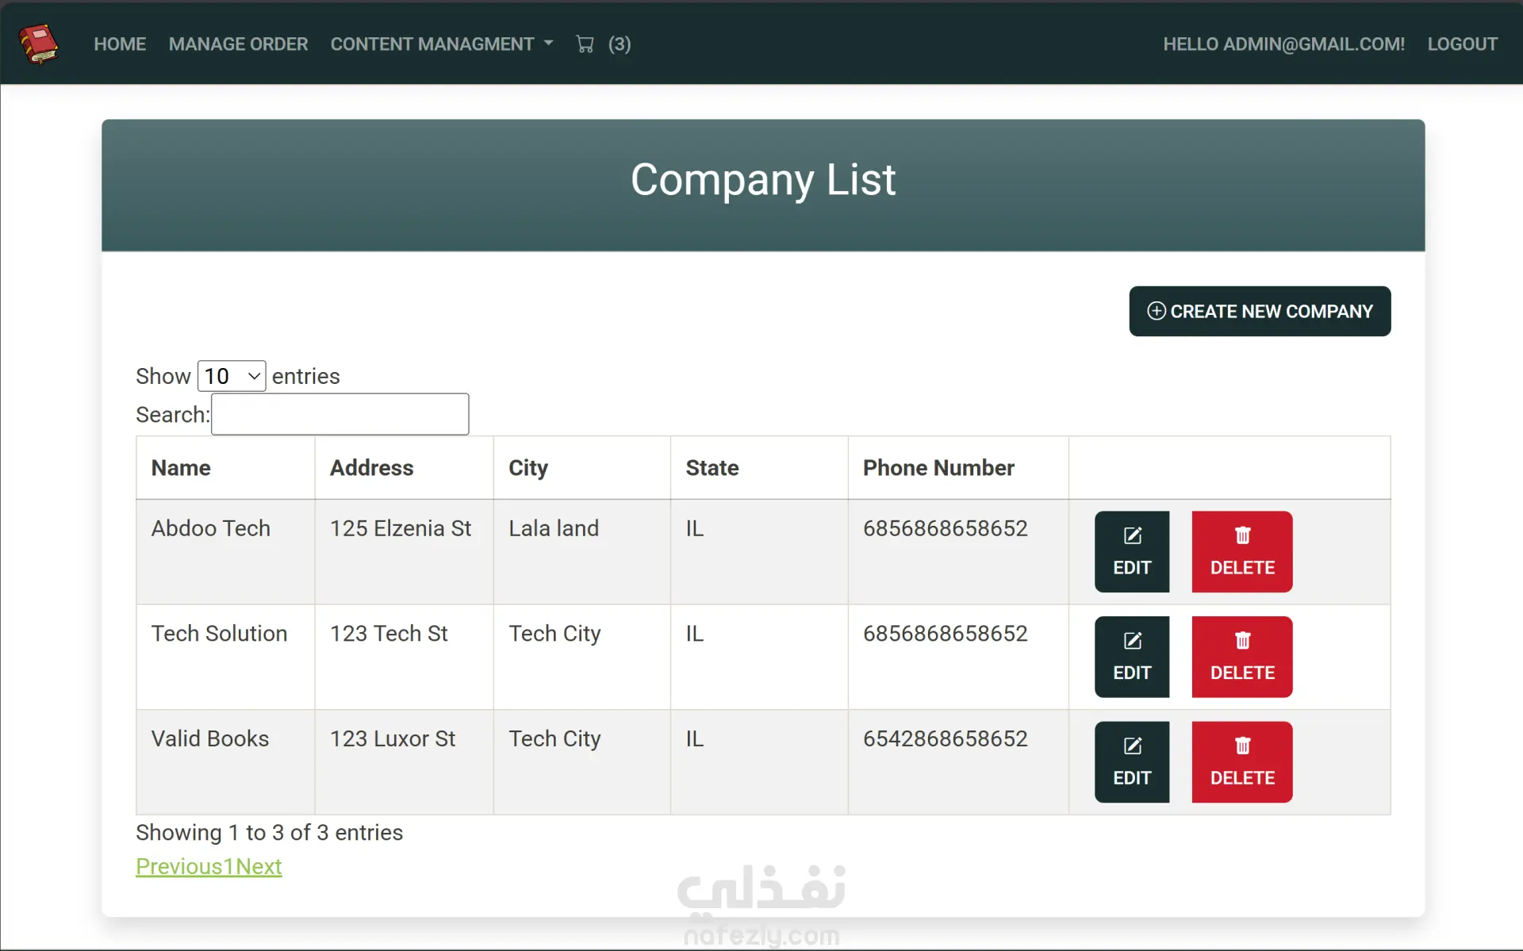Open the Show entries count selector

(231, 376)
